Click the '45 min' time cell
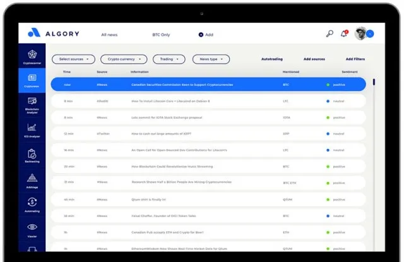 (x=69, y=199)
